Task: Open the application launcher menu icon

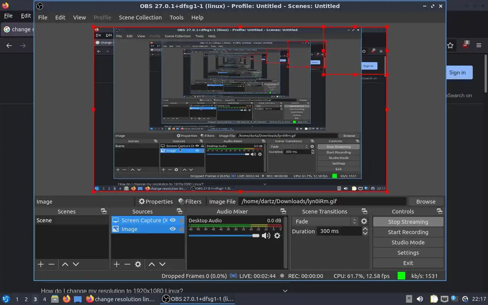Action: point(6,299)
